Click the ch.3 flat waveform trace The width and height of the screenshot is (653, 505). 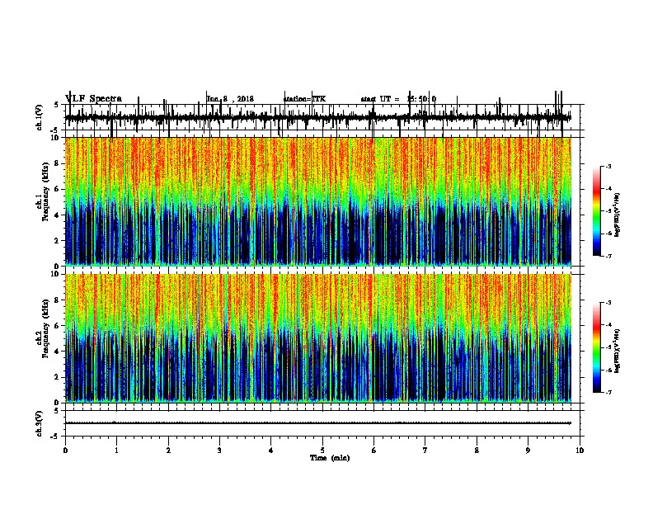click(x=317, y=423)
